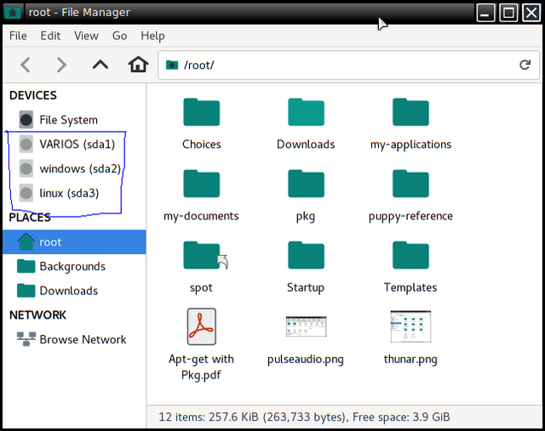The width and height of the screenshot is (545, 431).
Task: Click the 'thunar.png' file name label
Action: coord(410,359)
